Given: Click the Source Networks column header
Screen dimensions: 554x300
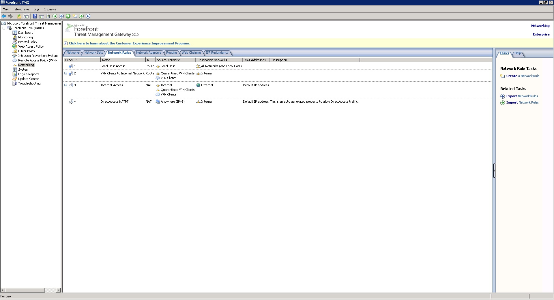Looking at the screenshot, I should pyautogui.click(x=175, y=60).
